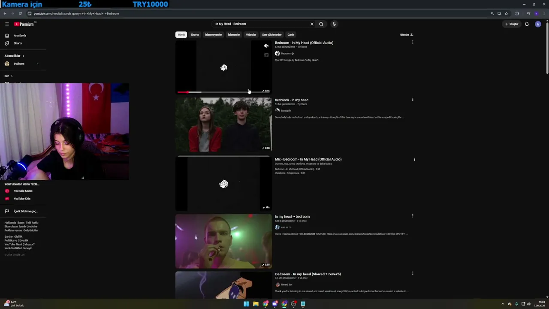
Task: Open Discord from the taskbar
Action: [275, 304]
